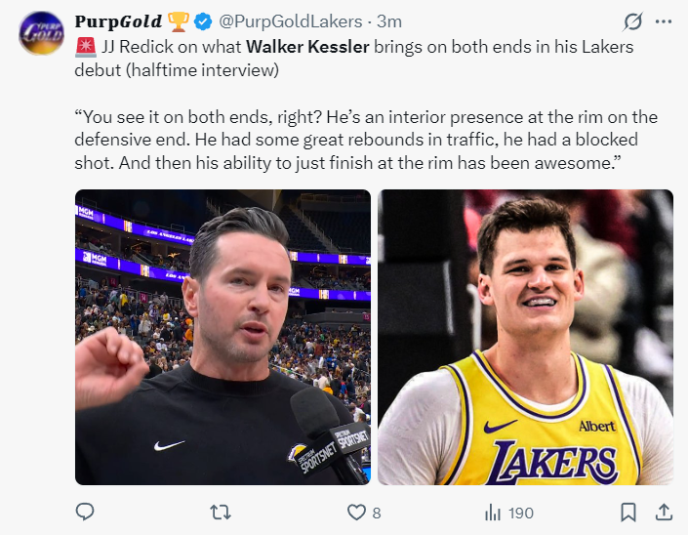
Task: Click the bold Walker Kessler text
Action: point(307,47)
